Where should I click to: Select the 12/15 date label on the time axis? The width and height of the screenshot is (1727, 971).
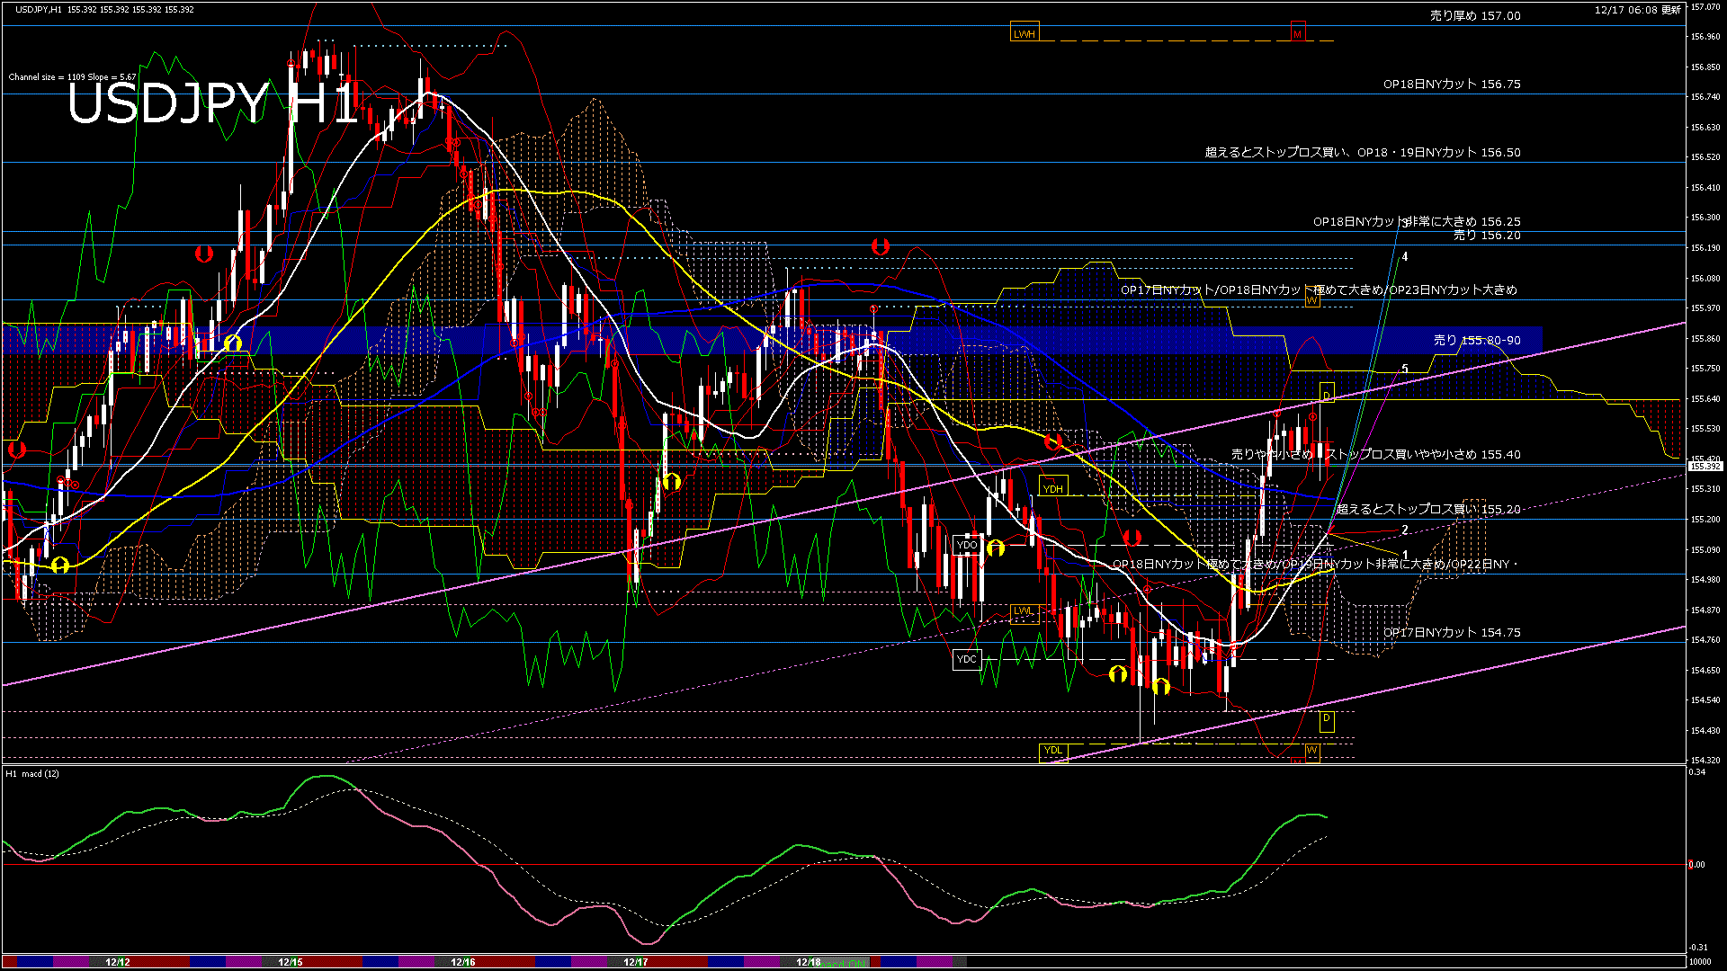coord(290,962)
